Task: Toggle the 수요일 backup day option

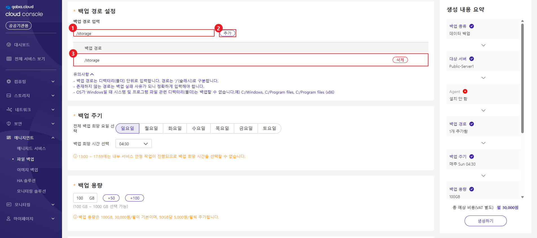Action: [x=198, y=128]
